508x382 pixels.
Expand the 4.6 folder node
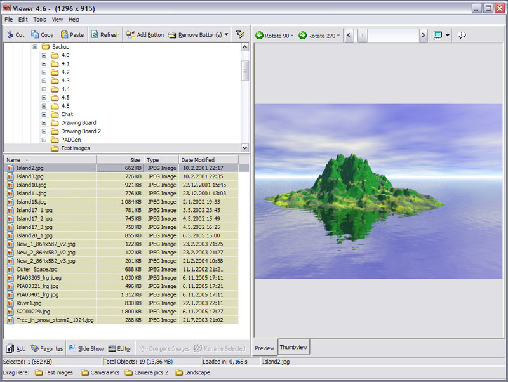click(44, 106)
